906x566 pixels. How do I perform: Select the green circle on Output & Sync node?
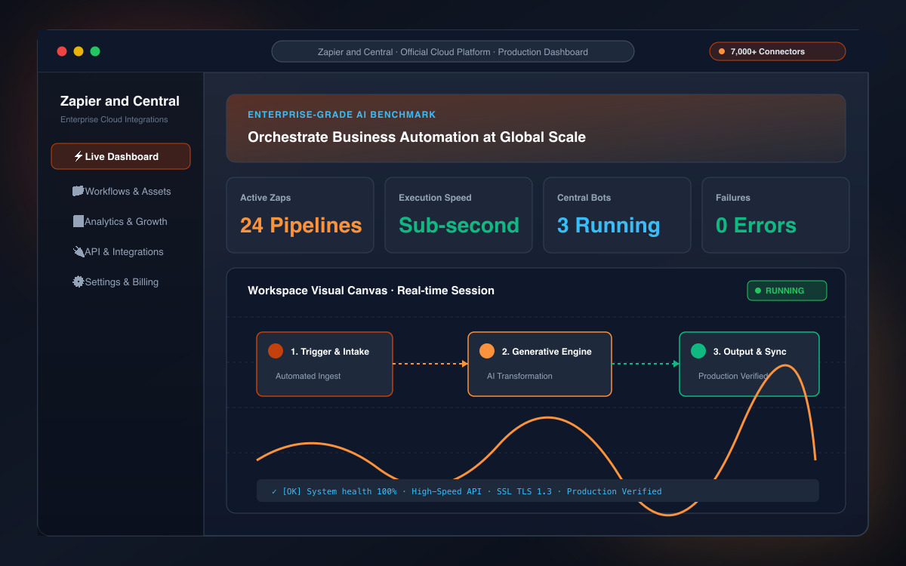click(x=698, y=351)
